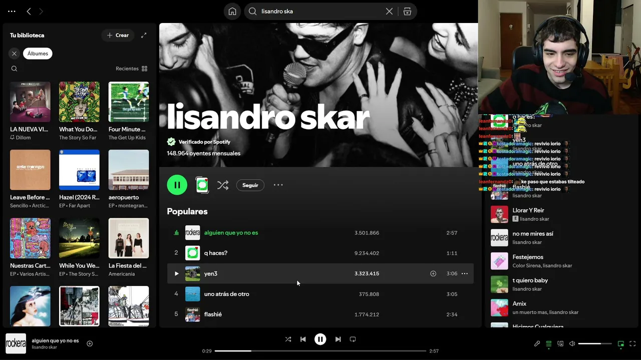Open the connect to a device menu
The width and height of the screenshot is (641, 360).
[x=560, y=344]
